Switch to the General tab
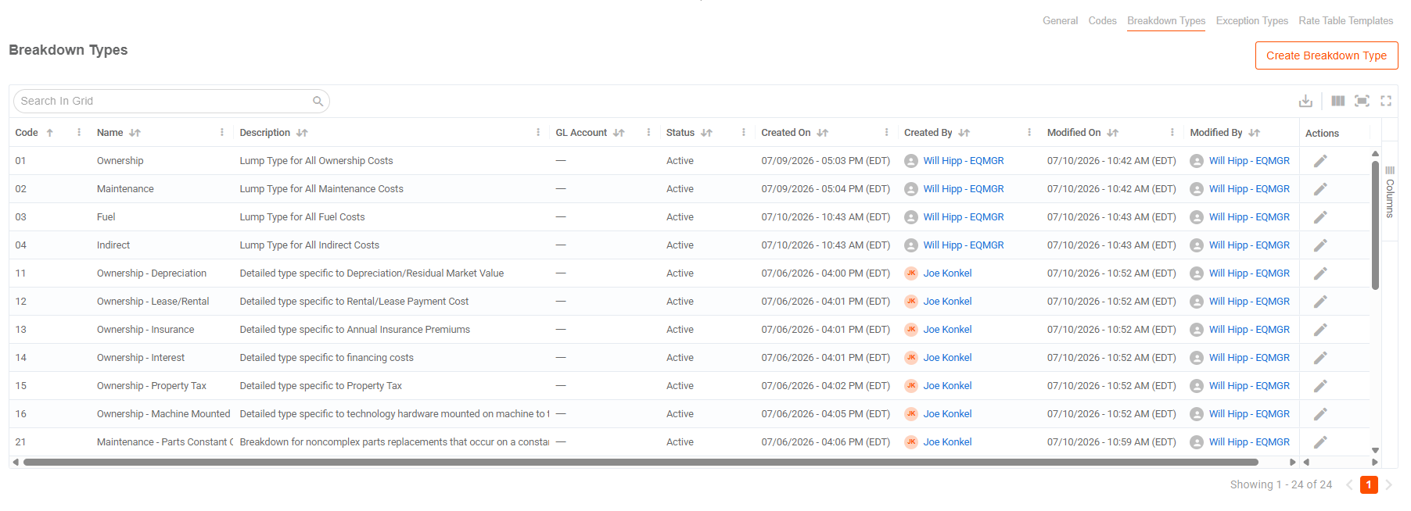1411x511 pixels. [1060, 21]
